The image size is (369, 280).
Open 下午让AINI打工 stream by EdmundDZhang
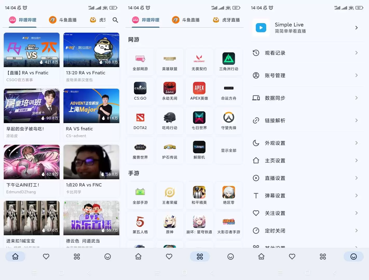click(x=32, y=171)
